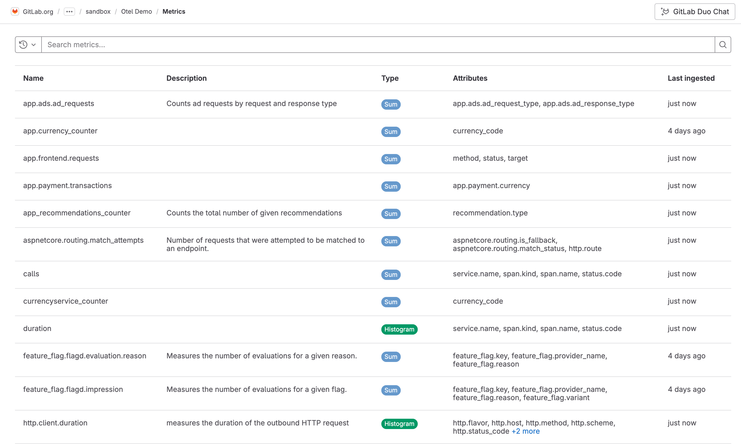Image resolution: width=741 pixels, height=444 pixels.
Task: Click the Sum badge on app.ads.ad_requests
Action: [x=391, y=104]
